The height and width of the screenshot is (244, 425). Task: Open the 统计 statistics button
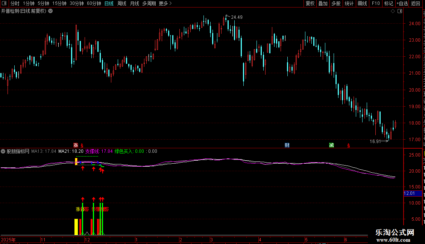[x=349, y=3]
